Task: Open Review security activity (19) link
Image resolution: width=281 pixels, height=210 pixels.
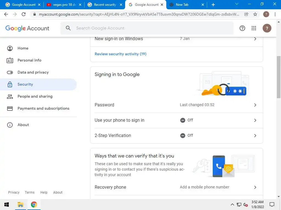Action: pyautogui.click(x=120, y=54)
